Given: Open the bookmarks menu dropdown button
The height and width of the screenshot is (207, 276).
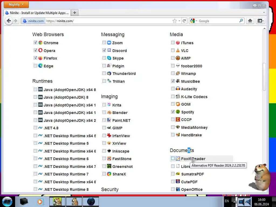Looking at the screenshot, I should [x=260, y=21].
